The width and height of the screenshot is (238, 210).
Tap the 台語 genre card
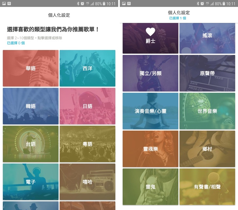[x=30, y=144]
